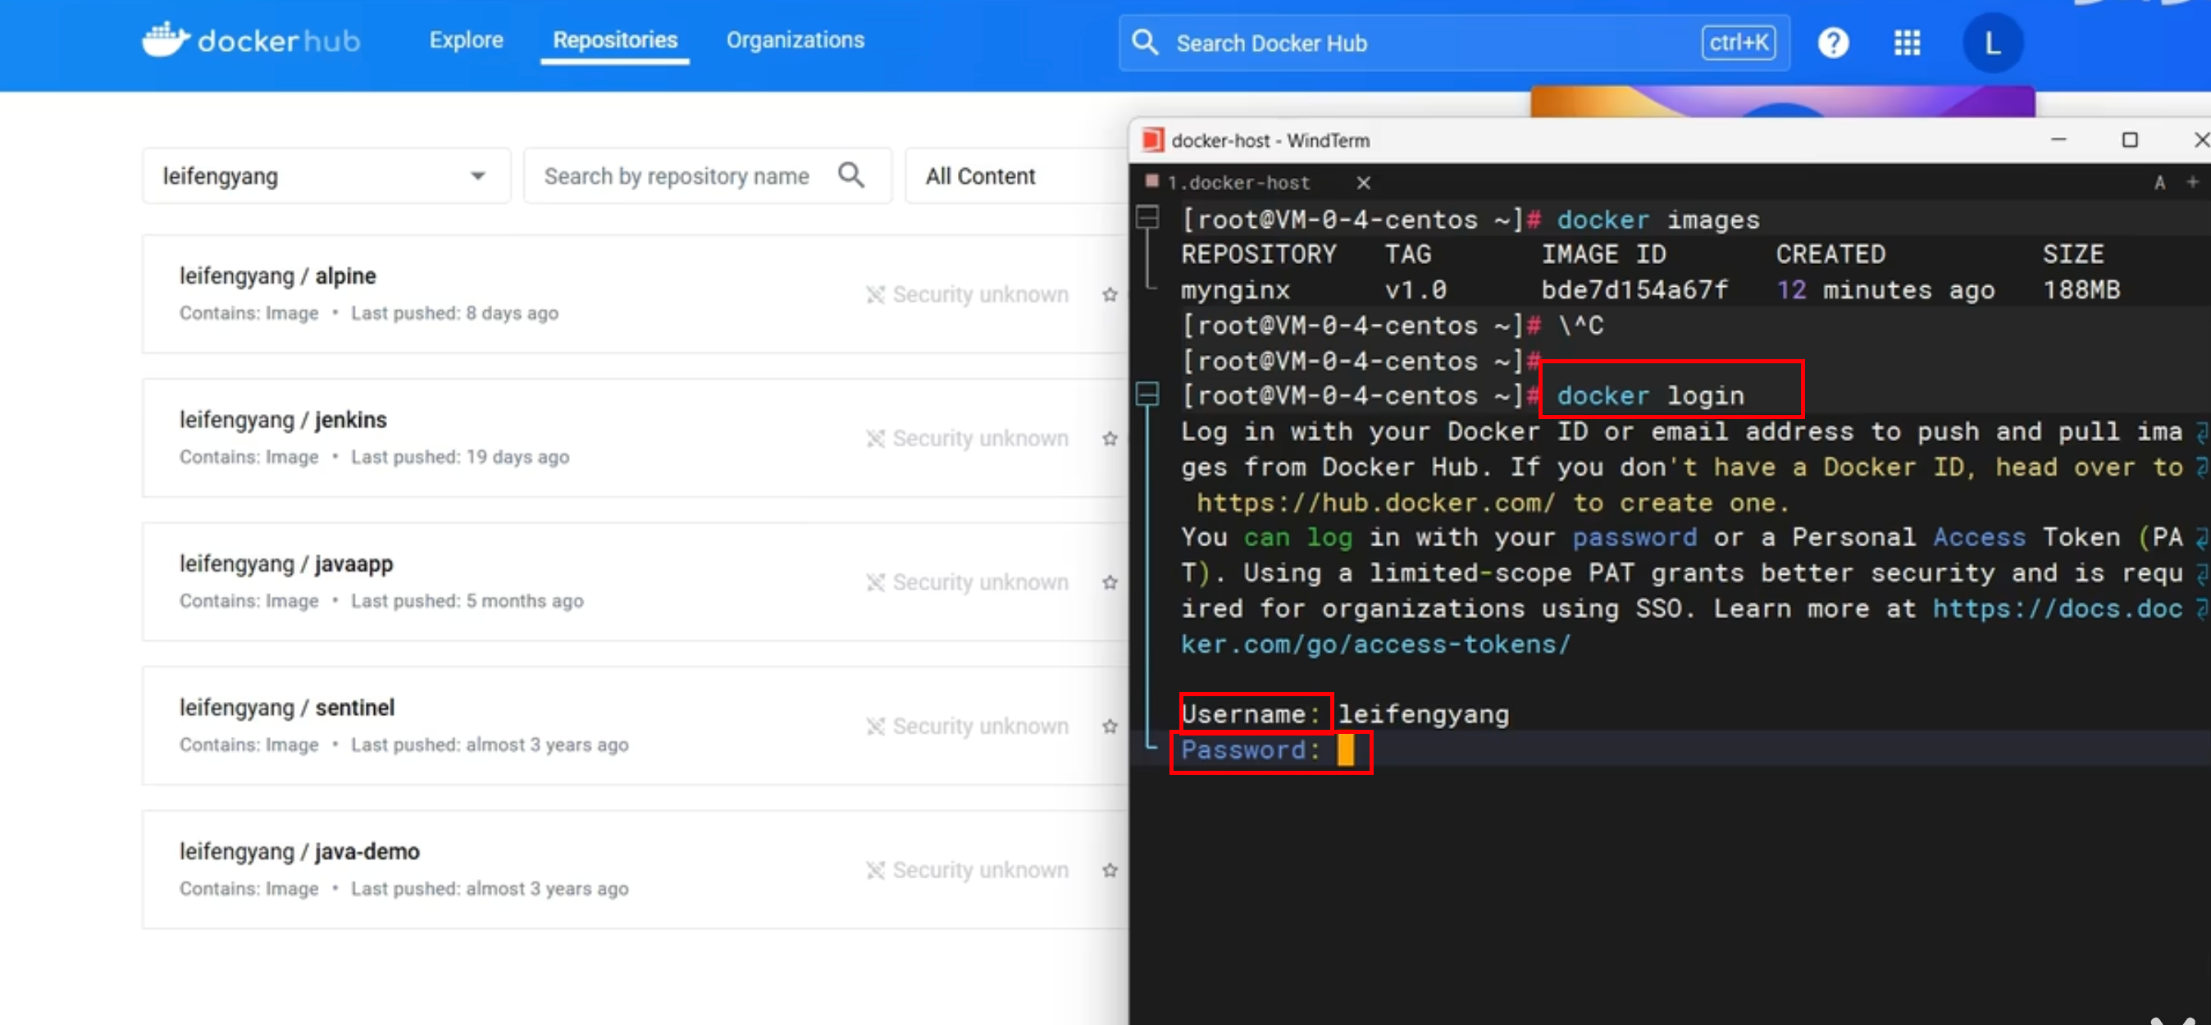Close the 1.docker-host terminal tab

(1363, 183)
